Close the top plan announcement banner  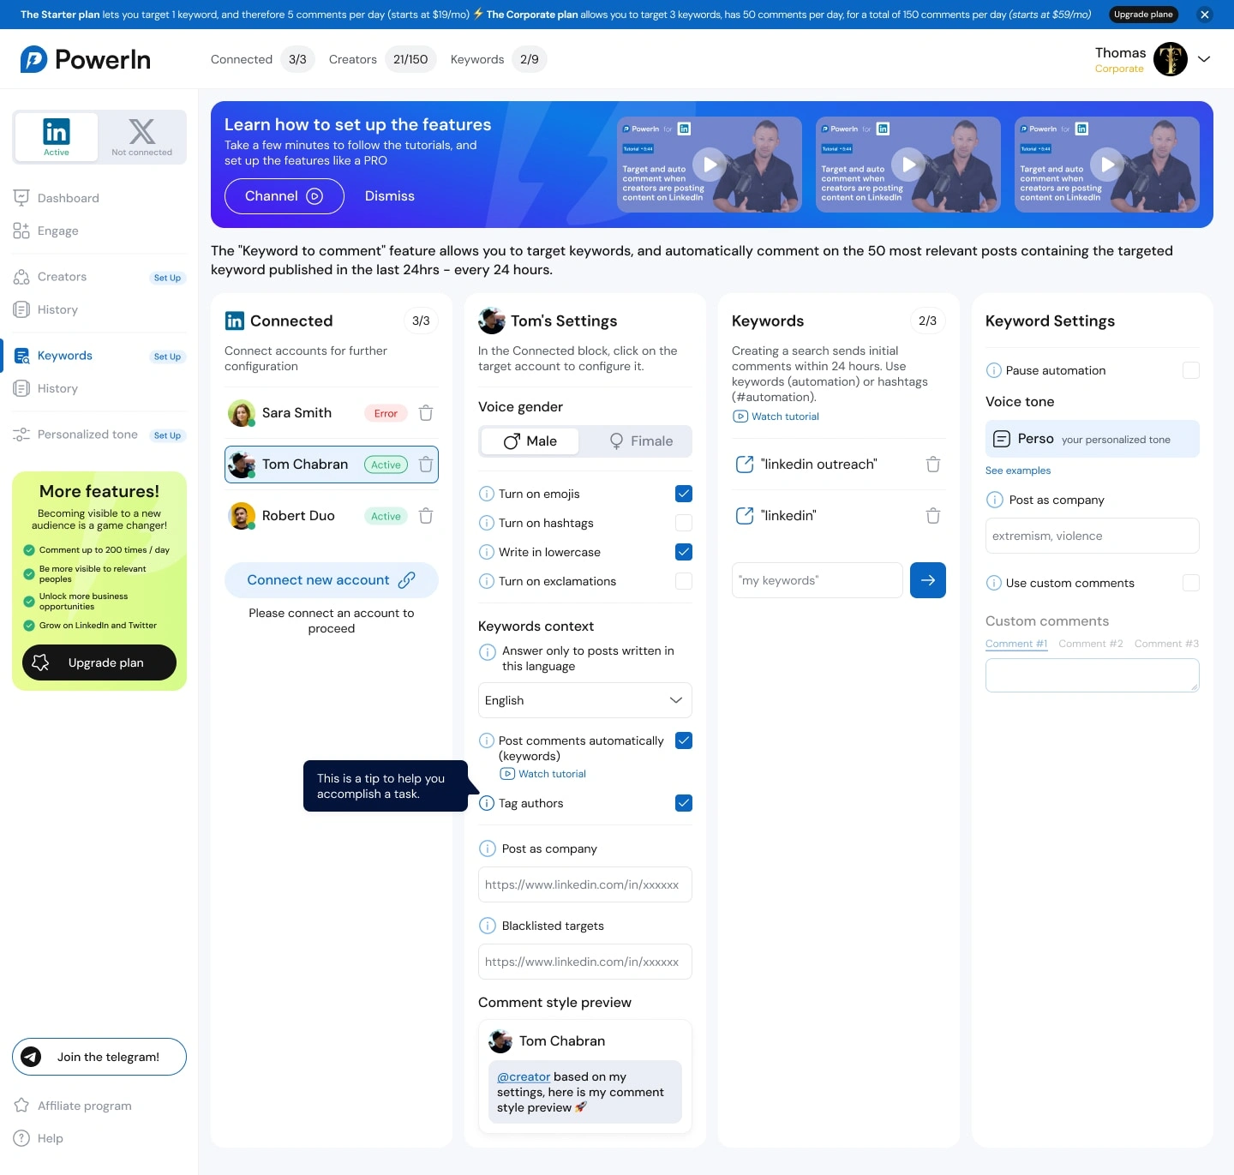point(1205,15)
